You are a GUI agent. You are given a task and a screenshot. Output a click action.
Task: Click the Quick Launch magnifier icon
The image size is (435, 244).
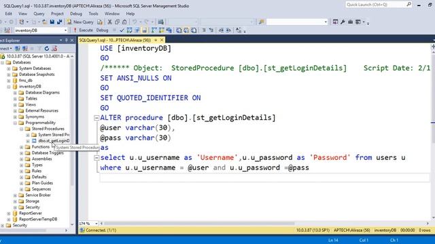[x=408, y=5]
